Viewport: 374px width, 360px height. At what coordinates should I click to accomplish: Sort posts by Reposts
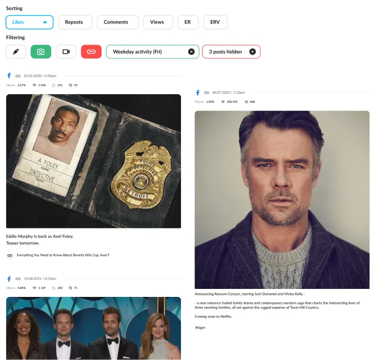[75, 22]
